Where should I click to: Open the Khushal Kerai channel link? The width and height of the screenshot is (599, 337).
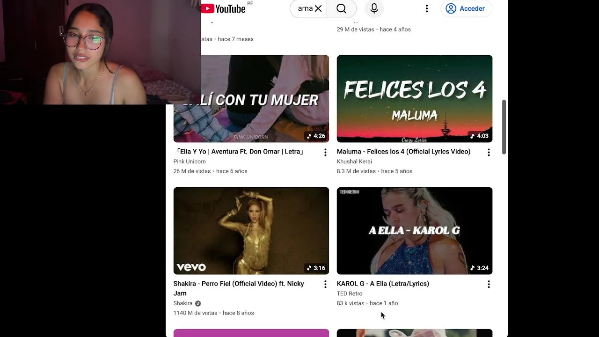354,161
